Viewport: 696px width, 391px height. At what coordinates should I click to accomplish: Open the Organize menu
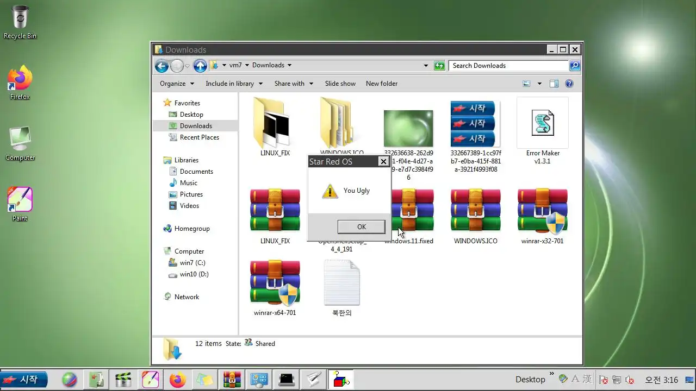point(177,84)
